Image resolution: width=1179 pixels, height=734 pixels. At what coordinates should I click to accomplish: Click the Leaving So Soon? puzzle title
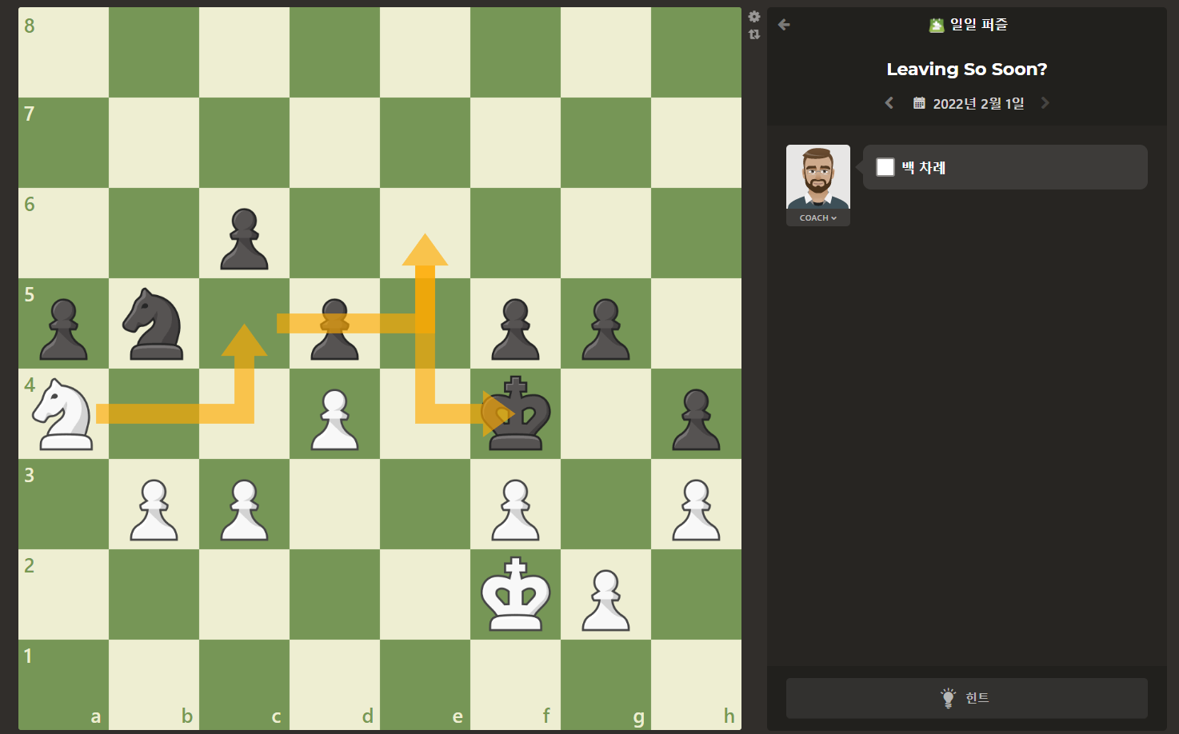point(966,69)
